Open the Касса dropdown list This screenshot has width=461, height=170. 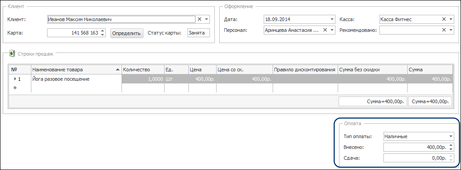pyautogui.click(x=451, y=19)
